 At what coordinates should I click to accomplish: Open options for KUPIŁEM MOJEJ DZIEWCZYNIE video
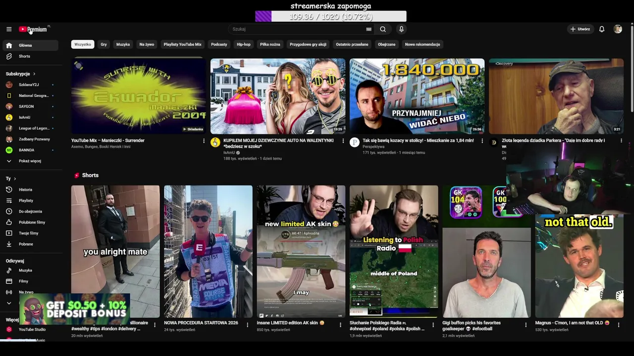(343, 141)
